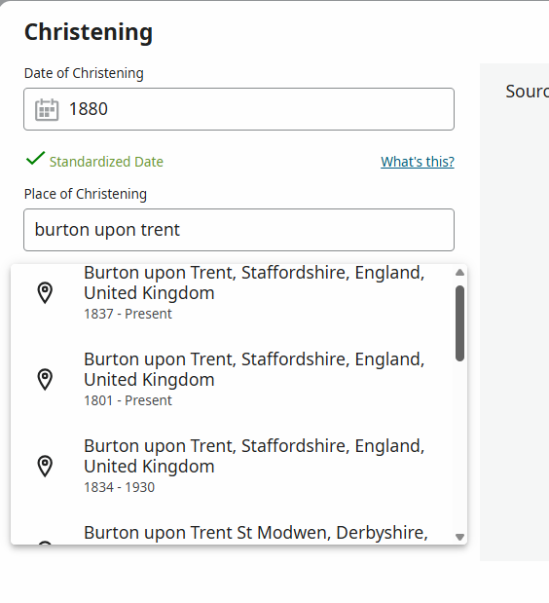The height and width of the screenshot is (603, 549).
Task: Click the Date of Christening field showing 1880
Action: [238, 109]
